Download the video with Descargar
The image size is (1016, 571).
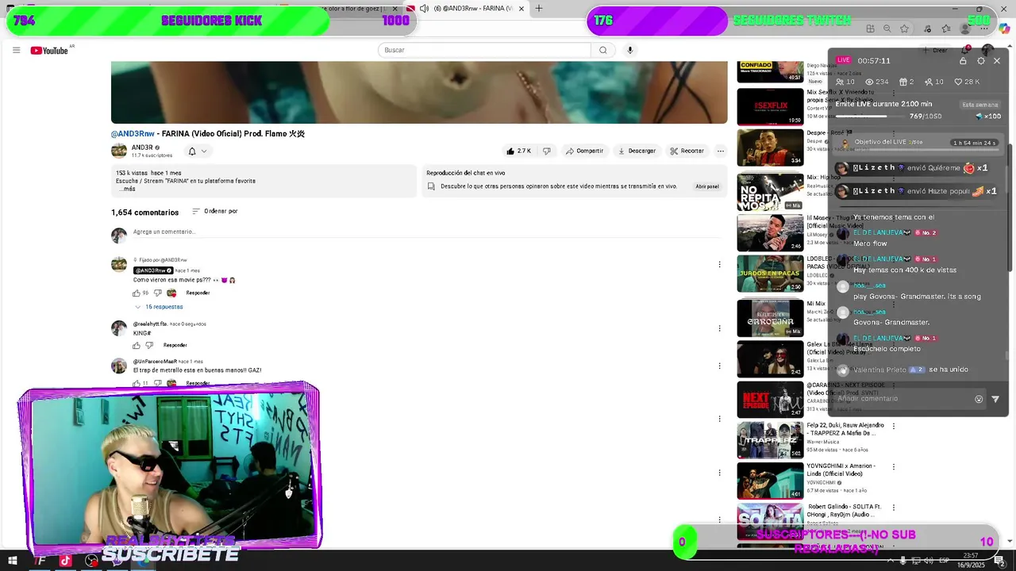pyautogui.click(x=637, y=151)
